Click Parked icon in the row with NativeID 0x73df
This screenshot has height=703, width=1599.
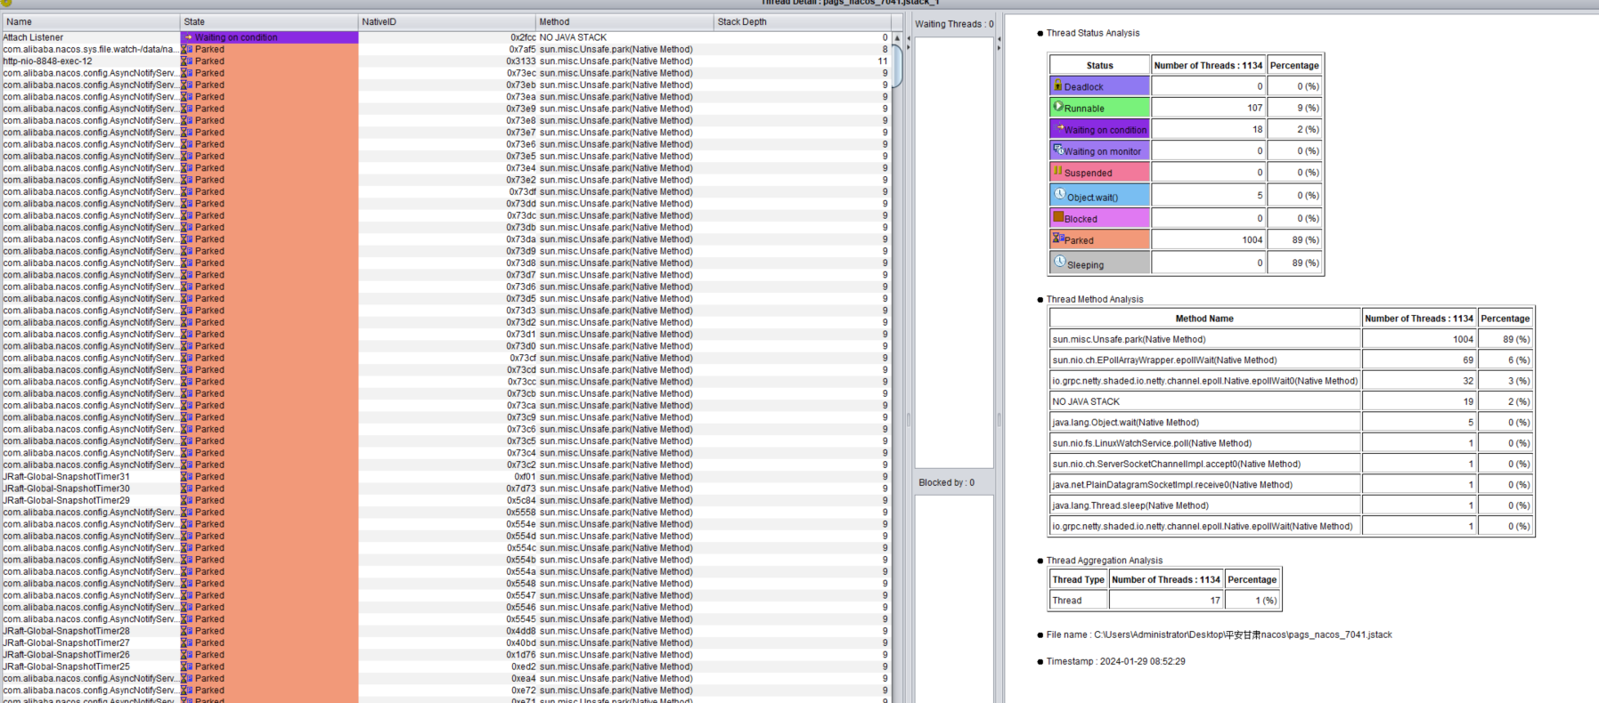tap(187, 192)
